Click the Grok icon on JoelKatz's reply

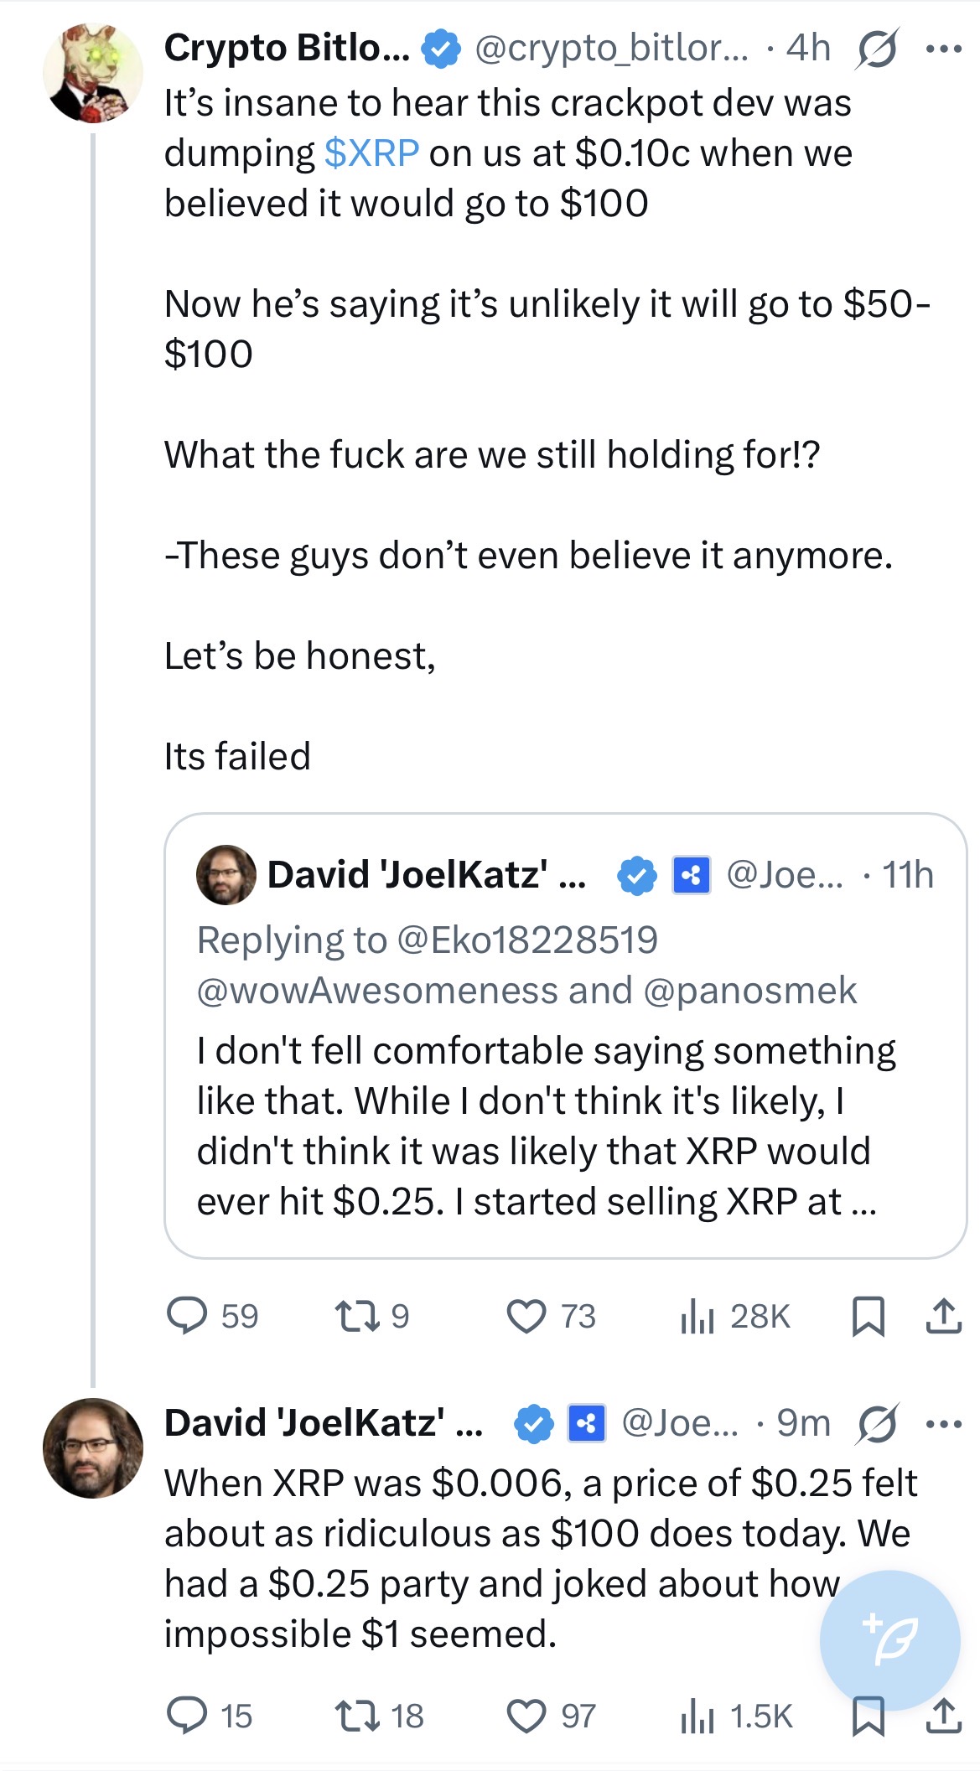(877, 1423)
